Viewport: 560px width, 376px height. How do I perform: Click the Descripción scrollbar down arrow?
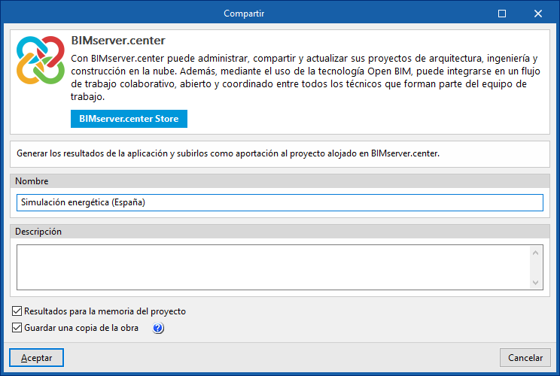click(535, 282)
